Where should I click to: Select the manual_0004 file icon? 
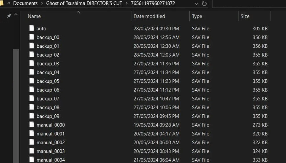[32, 160]
